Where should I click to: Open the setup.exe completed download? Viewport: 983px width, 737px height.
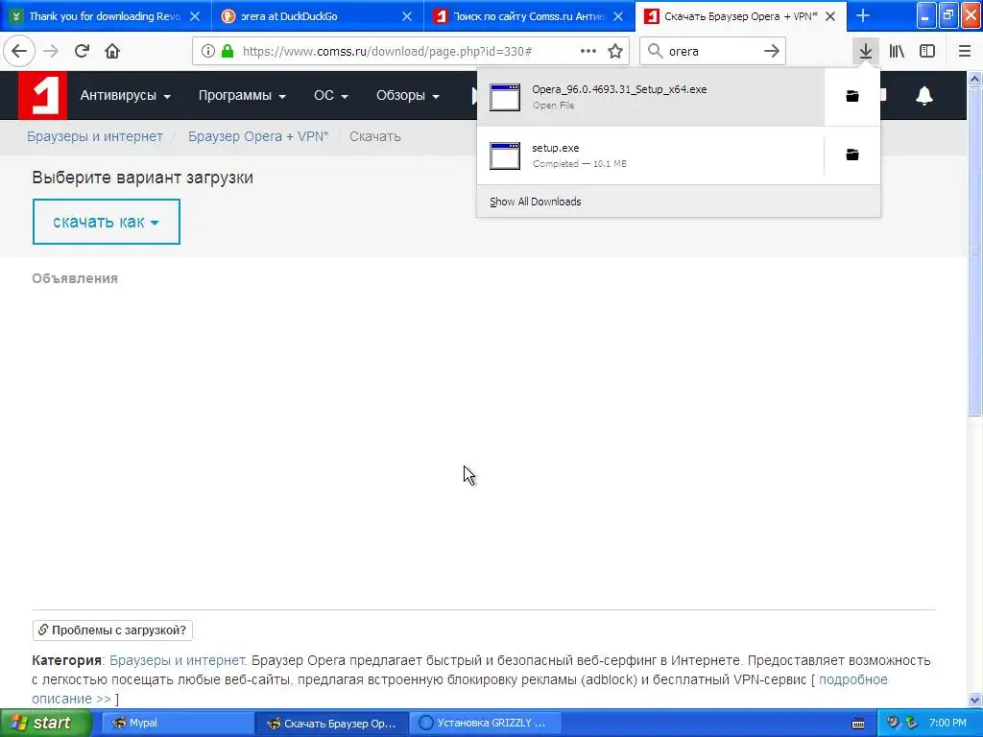[x=651, y=155]
